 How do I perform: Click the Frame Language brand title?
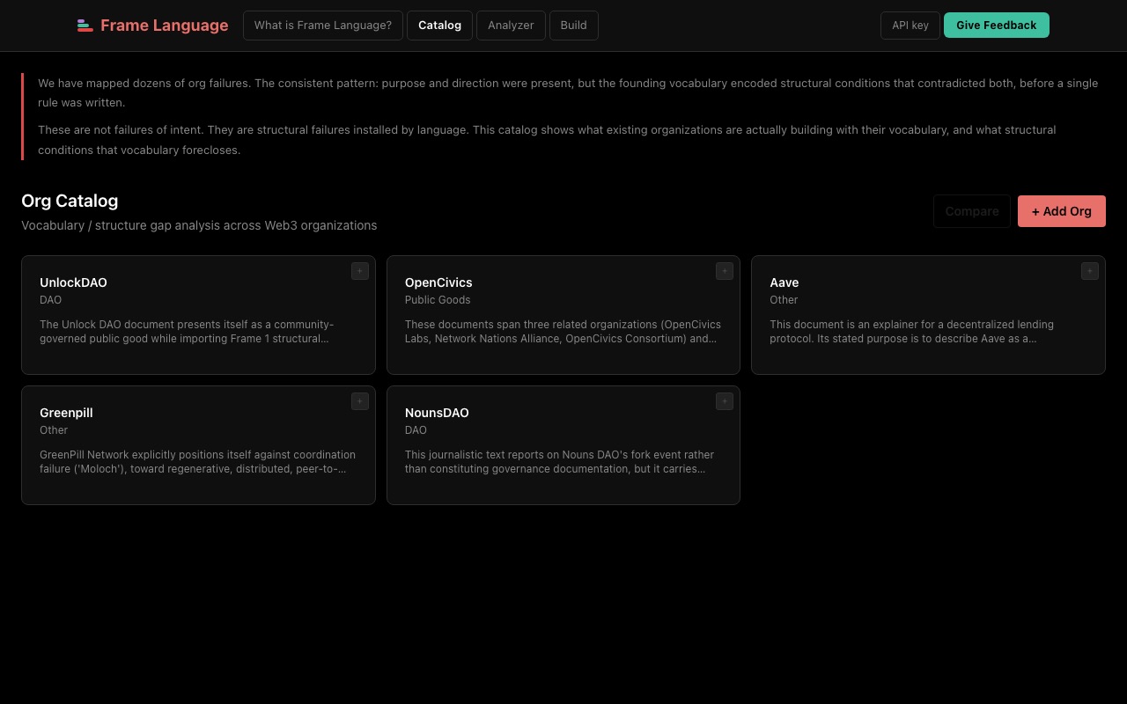coord(165,26)
